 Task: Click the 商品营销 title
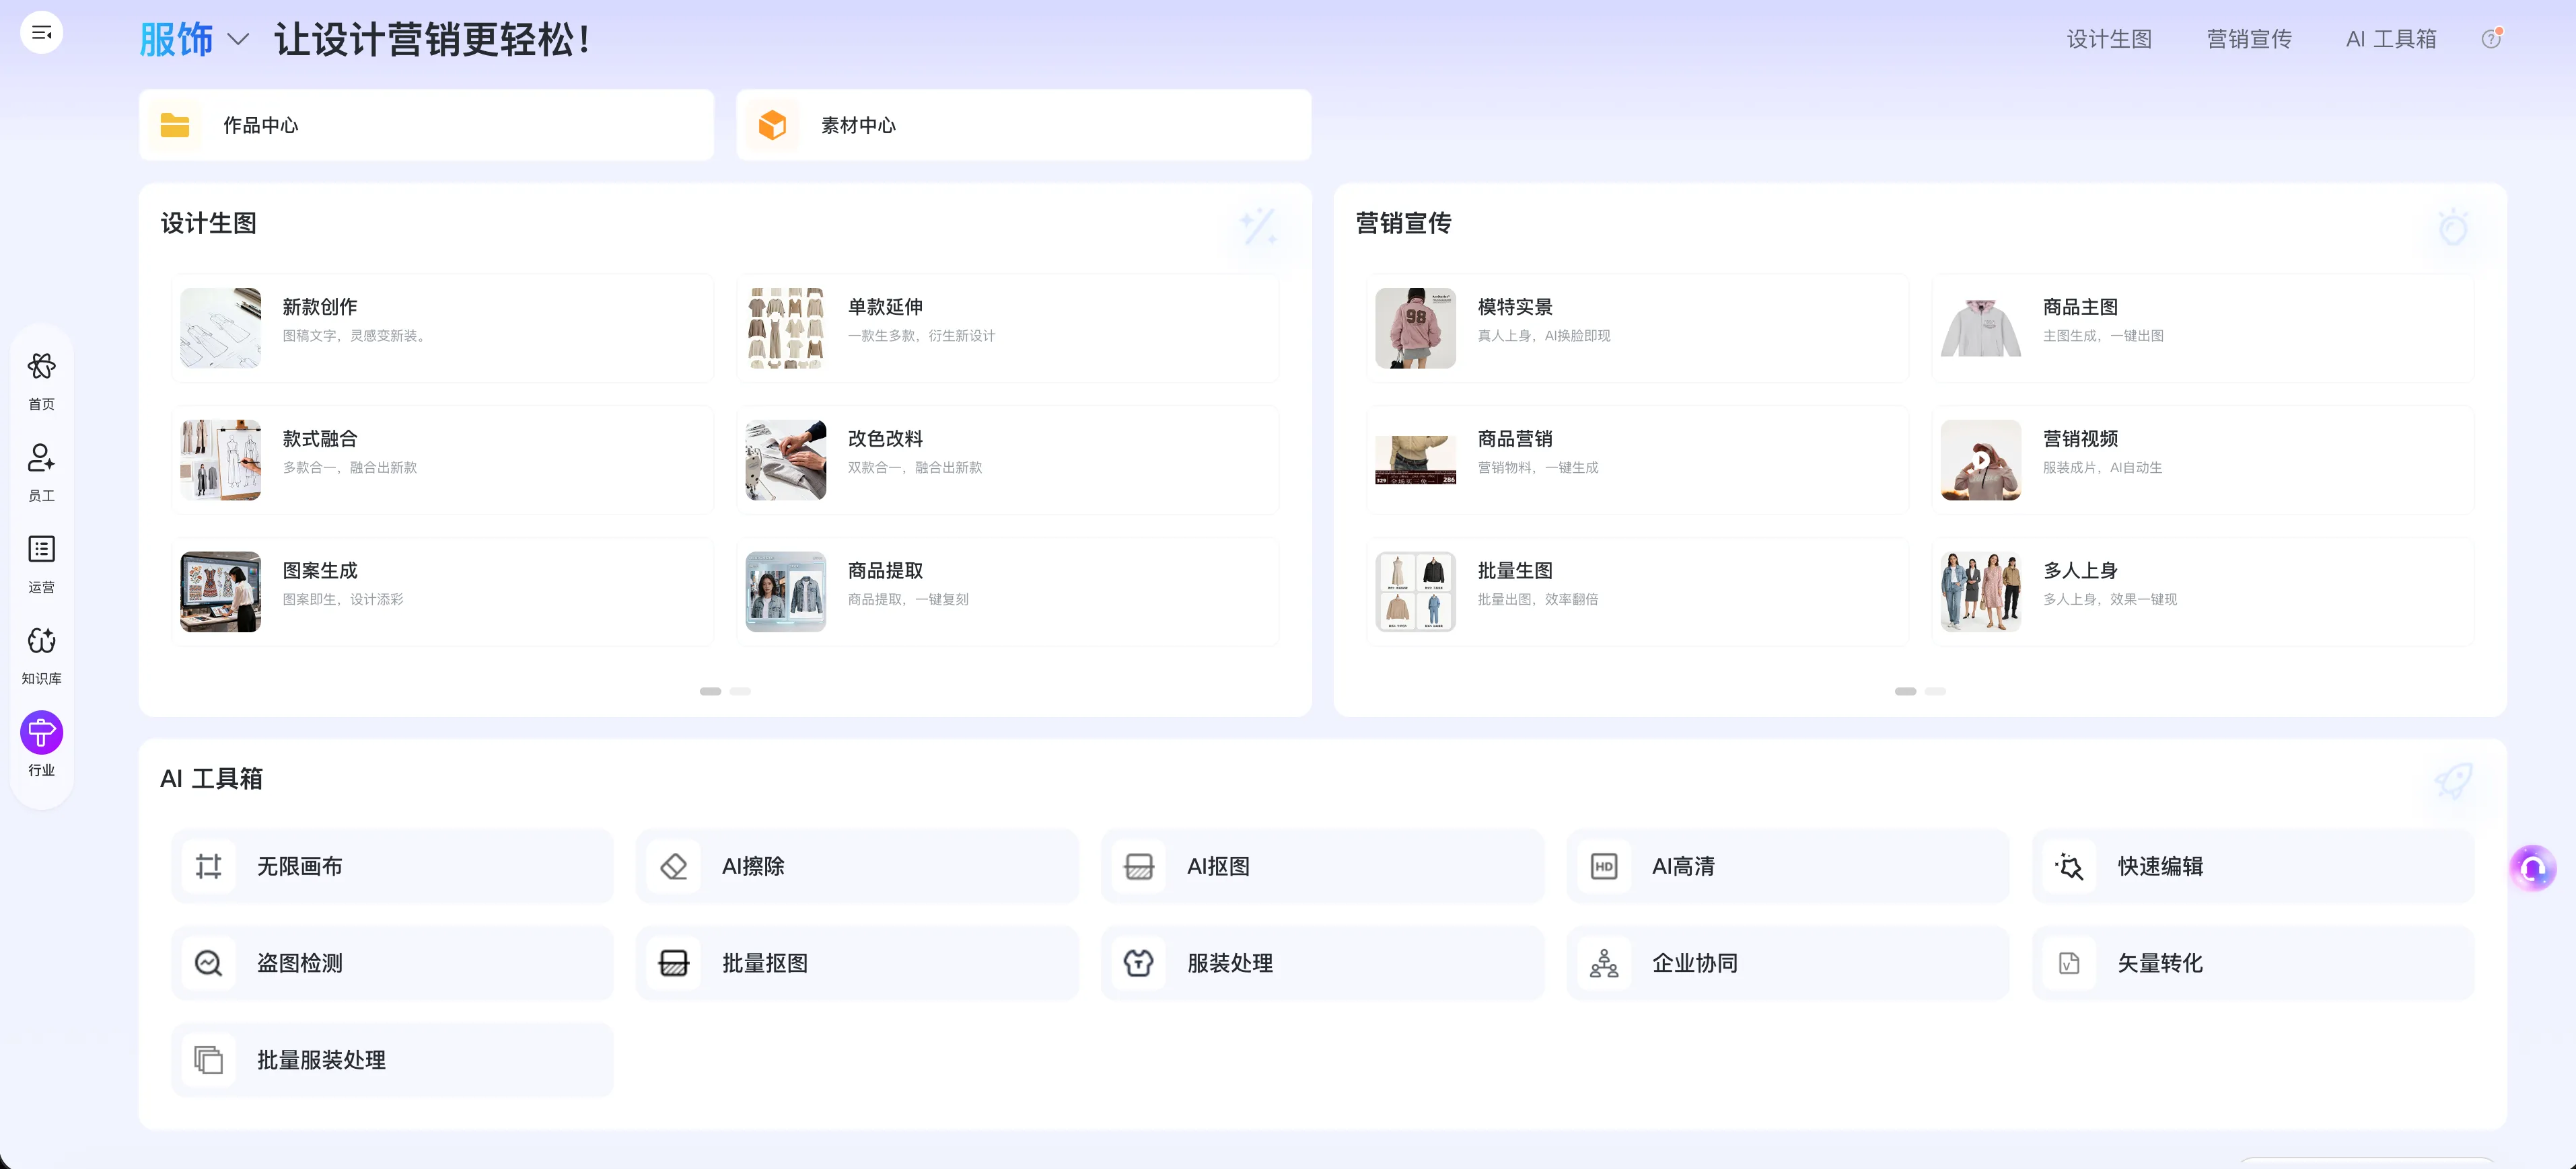[x=1515, y=439]
